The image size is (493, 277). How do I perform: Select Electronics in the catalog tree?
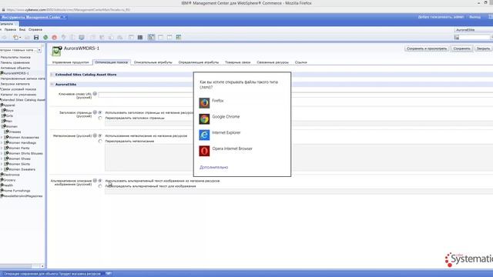click(12, 175)
